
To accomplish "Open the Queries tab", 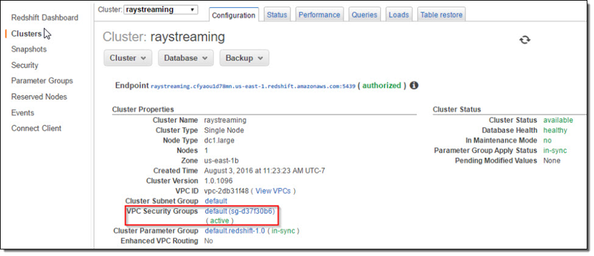I will (364, 14).
